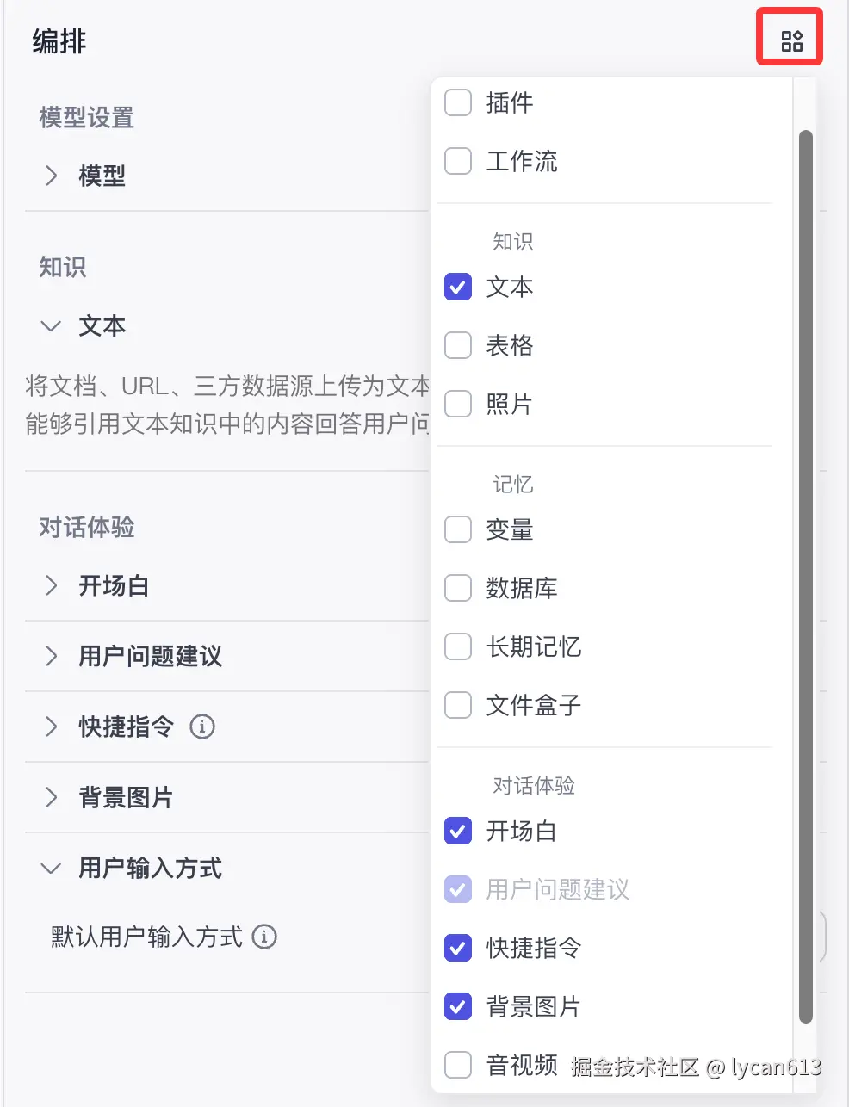The height and width of the screenshot is (1107, 849).
Task: Click the 文件盒子 option label
Action: (x=533, y=705)
